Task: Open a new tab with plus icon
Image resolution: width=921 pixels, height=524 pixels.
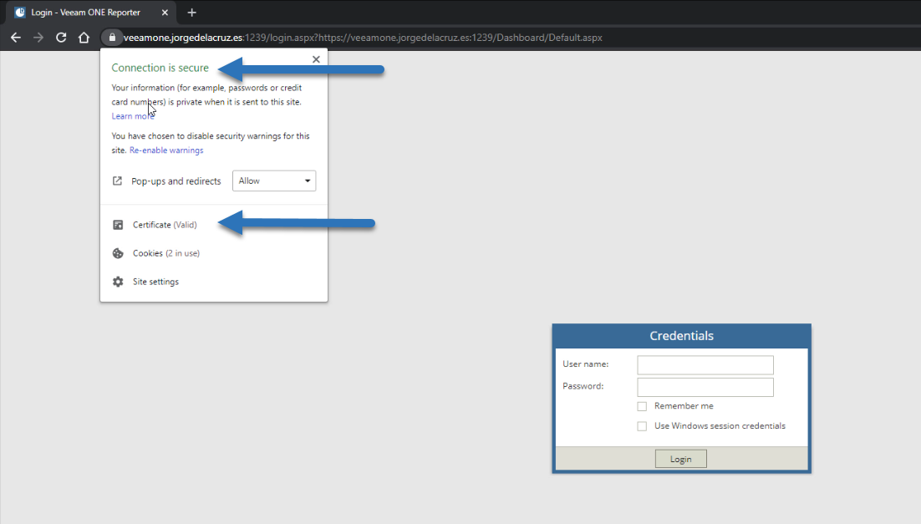Action: click(191, 13)
